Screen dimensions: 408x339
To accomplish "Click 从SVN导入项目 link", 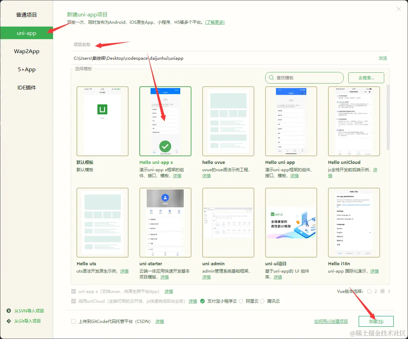I will point(29,311).
